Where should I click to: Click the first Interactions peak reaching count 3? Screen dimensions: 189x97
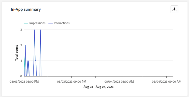[x=35, y=30]
